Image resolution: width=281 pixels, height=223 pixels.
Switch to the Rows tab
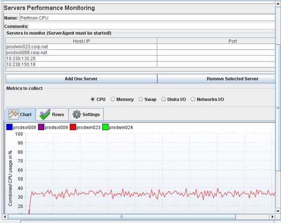[x=52, y=115]
